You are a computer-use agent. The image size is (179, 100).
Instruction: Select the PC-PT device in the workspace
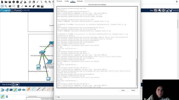point(39,67)
